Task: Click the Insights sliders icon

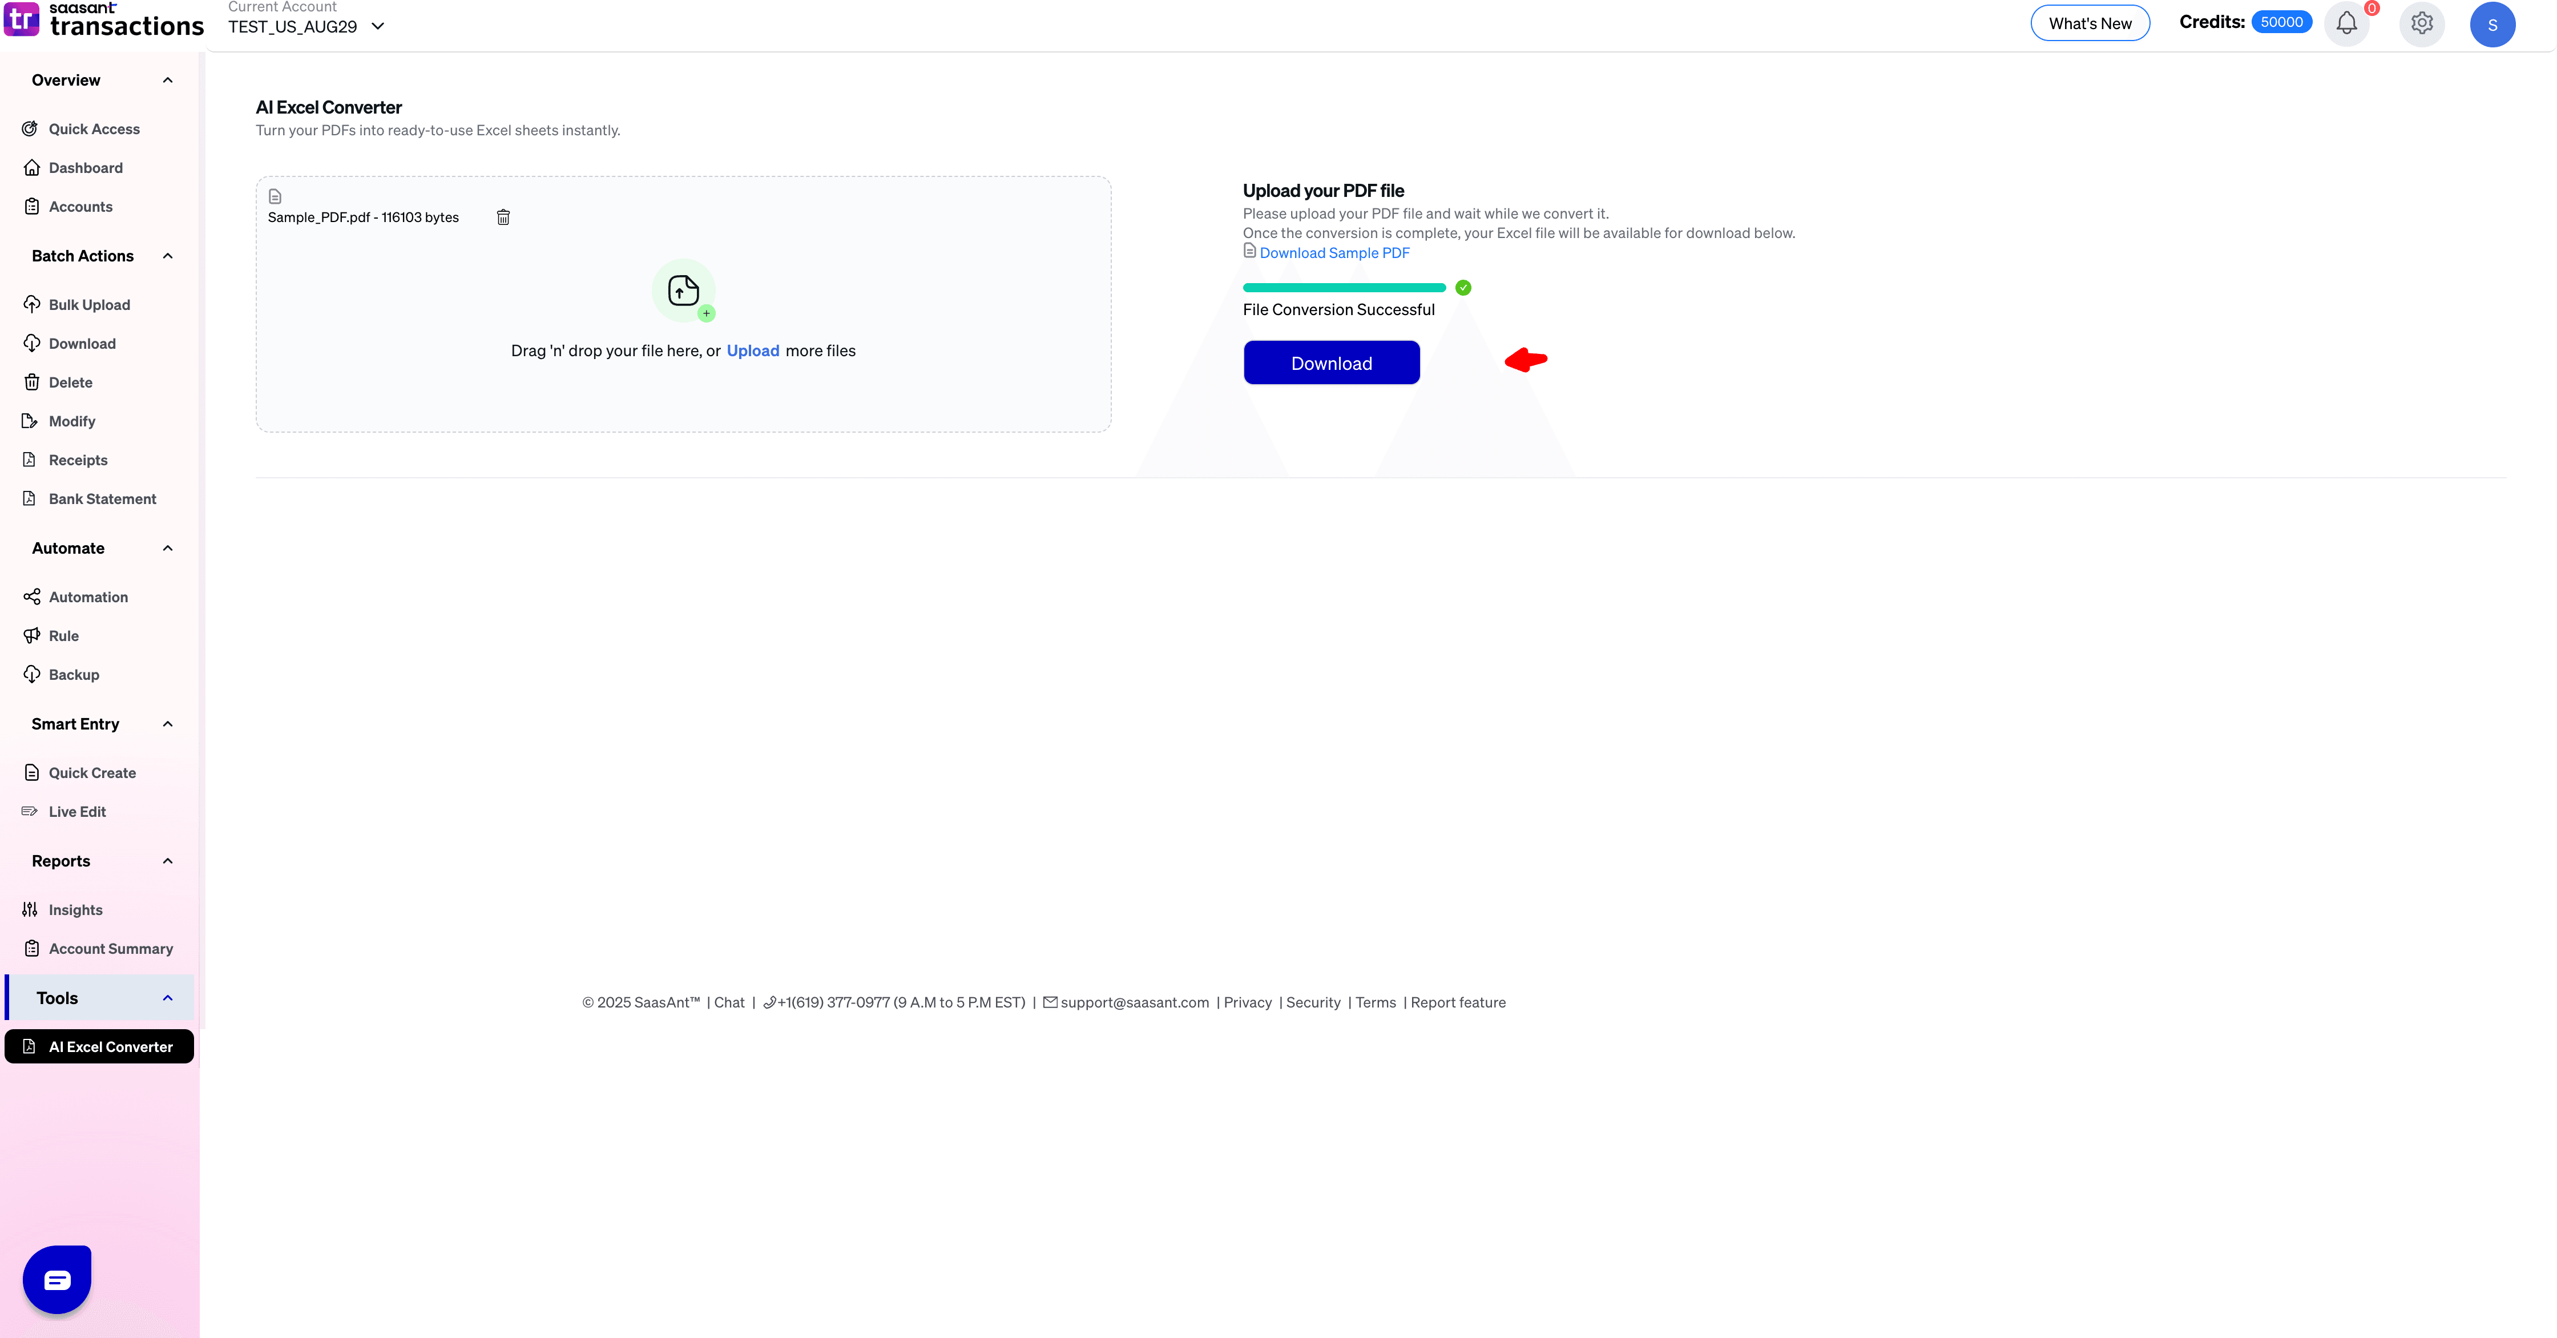Action: point(31,909)
